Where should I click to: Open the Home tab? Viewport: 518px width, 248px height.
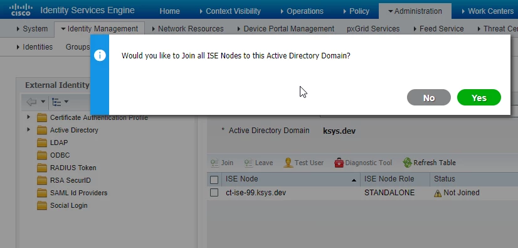pos(169,11)
